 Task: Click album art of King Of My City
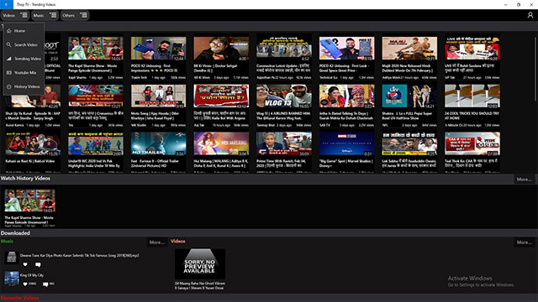pyautogui.click(x=11, y=278)
